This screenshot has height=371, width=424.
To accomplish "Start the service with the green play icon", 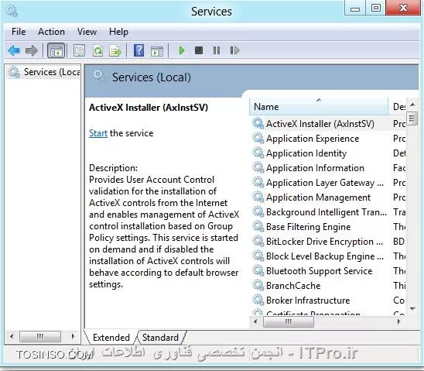I will point(182,50).
